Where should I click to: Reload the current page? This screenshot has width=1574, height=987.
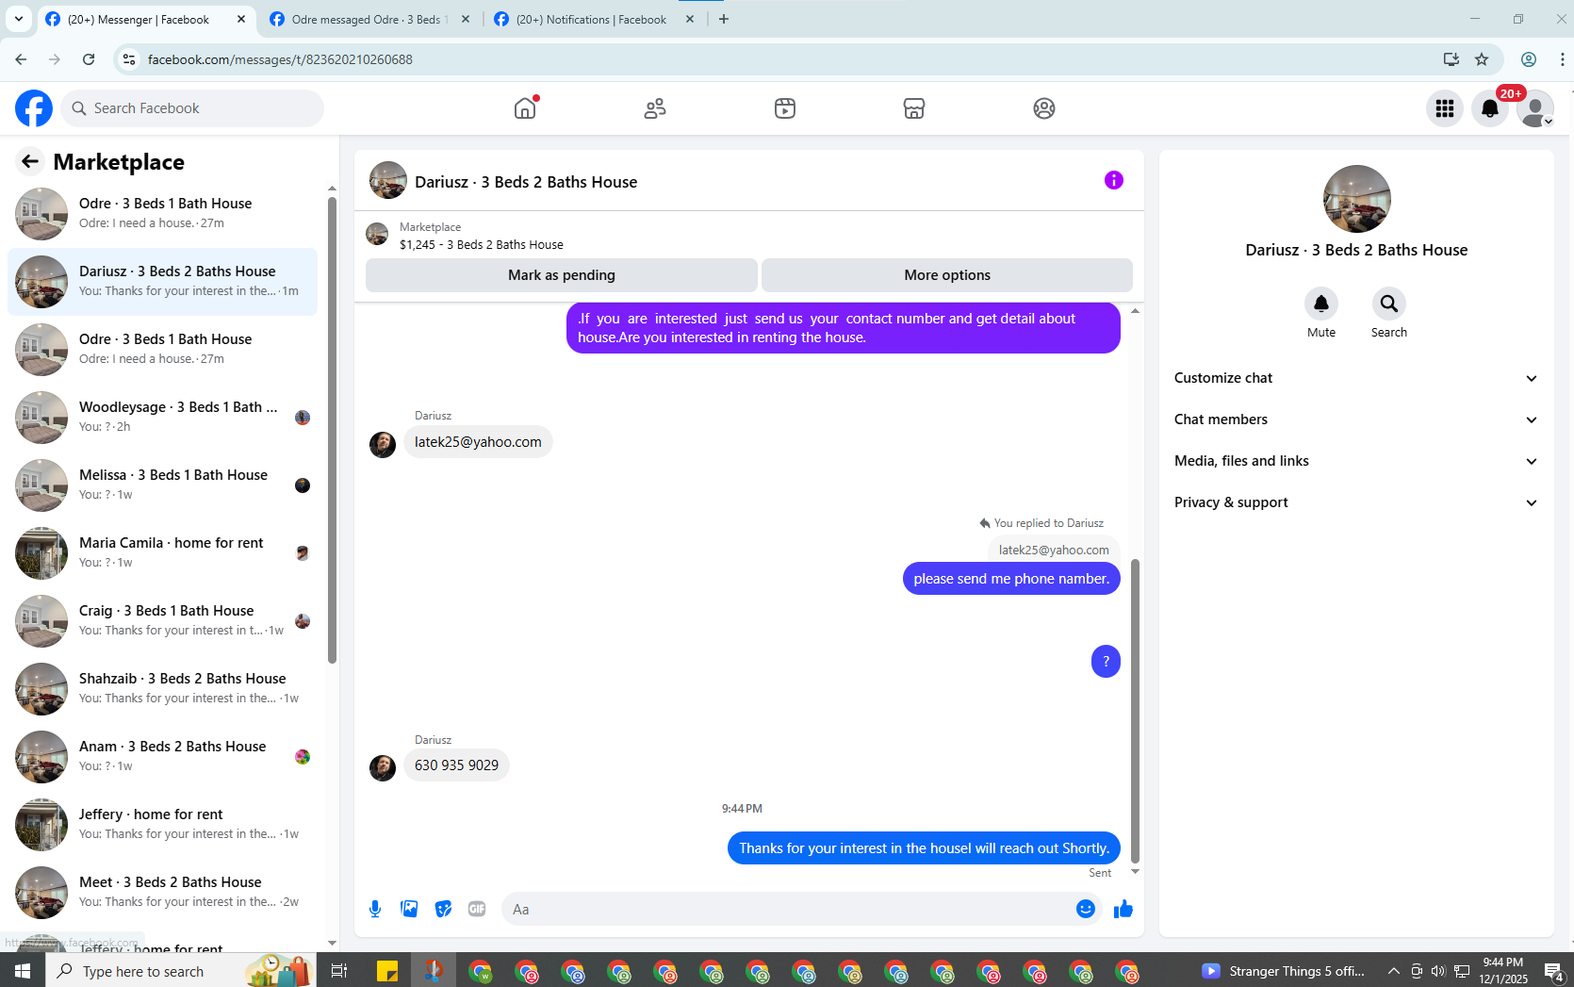coord(89,59)
